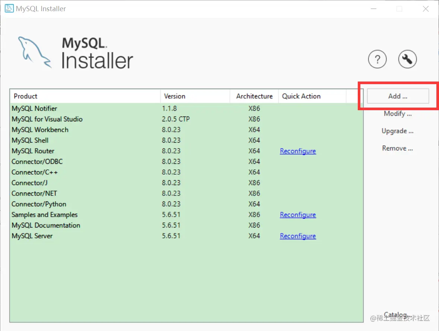Select the Connector/ODBC row
The height and width of the screenshot is (331, 439).
[x=186, y=162]
